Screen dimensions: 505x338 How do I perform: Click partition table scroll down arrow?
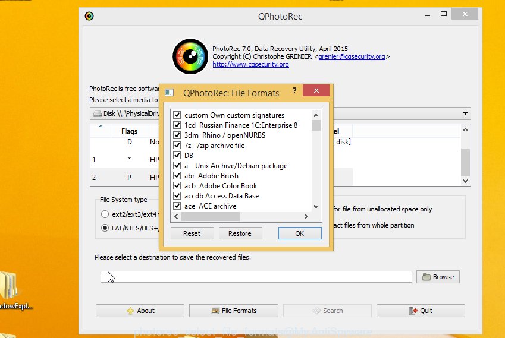465,181
